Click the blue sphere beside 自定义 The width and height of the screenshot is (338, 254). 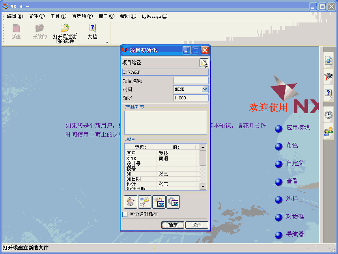pos(279,164)
